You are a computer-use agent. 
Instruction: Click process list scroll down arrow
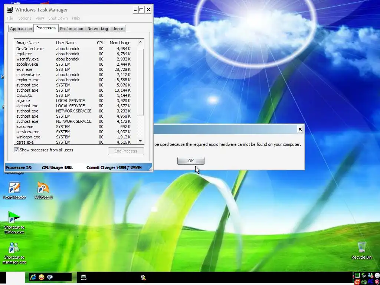point(140,141)
